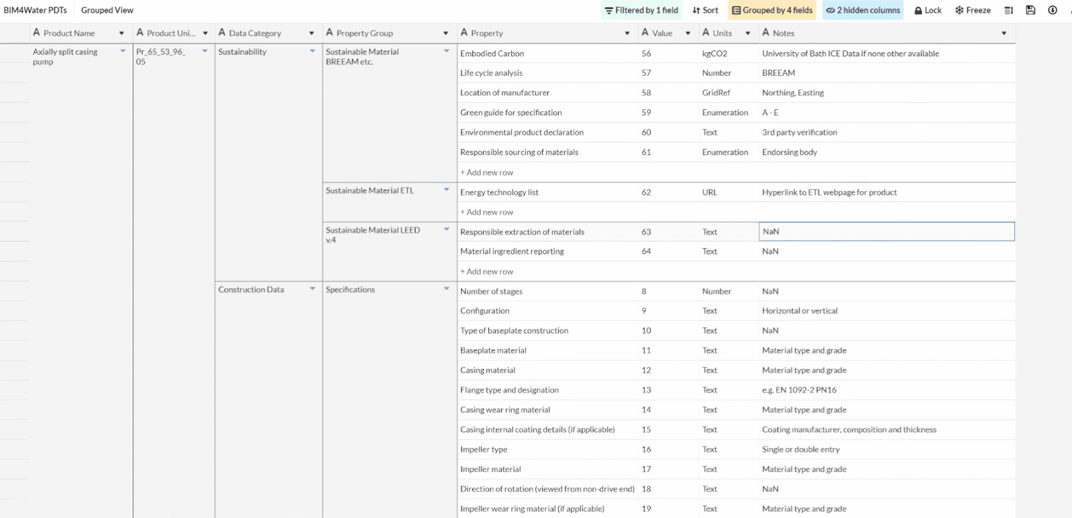
Task: Collapse the Construction Data group
Action: 312,289
